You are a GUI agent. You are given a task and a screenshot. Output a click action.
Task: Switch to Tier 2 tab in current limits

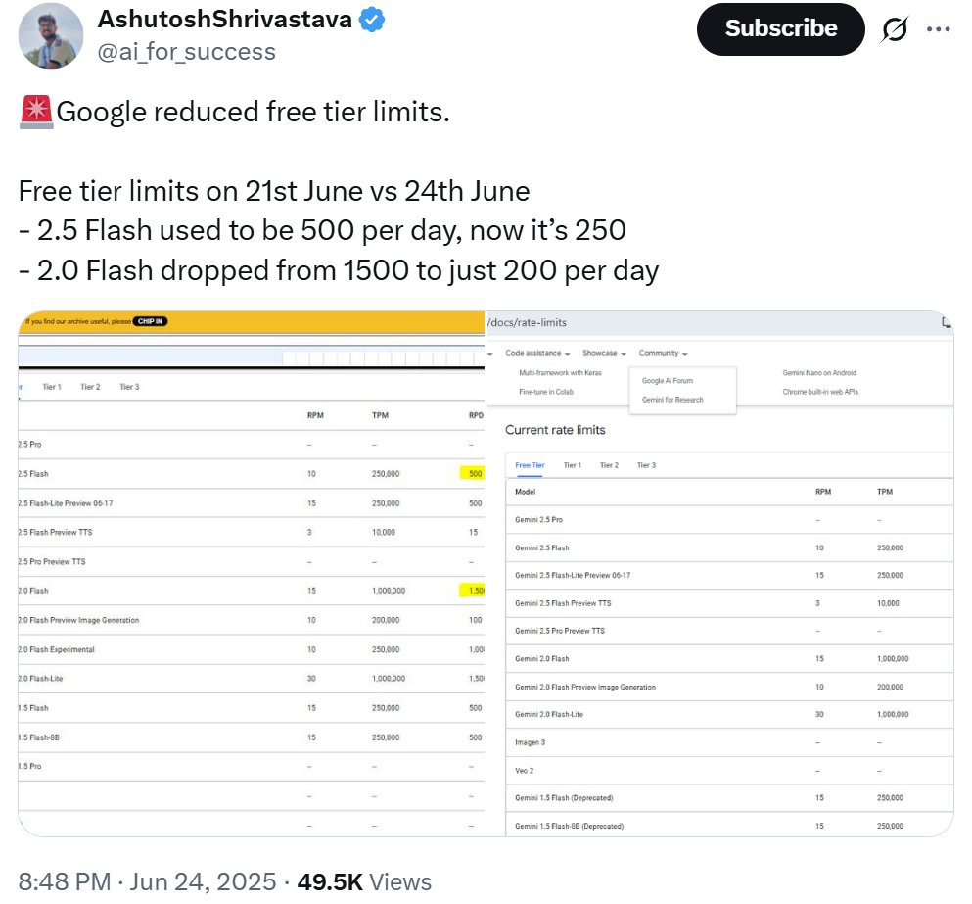[x=609, y=465]
